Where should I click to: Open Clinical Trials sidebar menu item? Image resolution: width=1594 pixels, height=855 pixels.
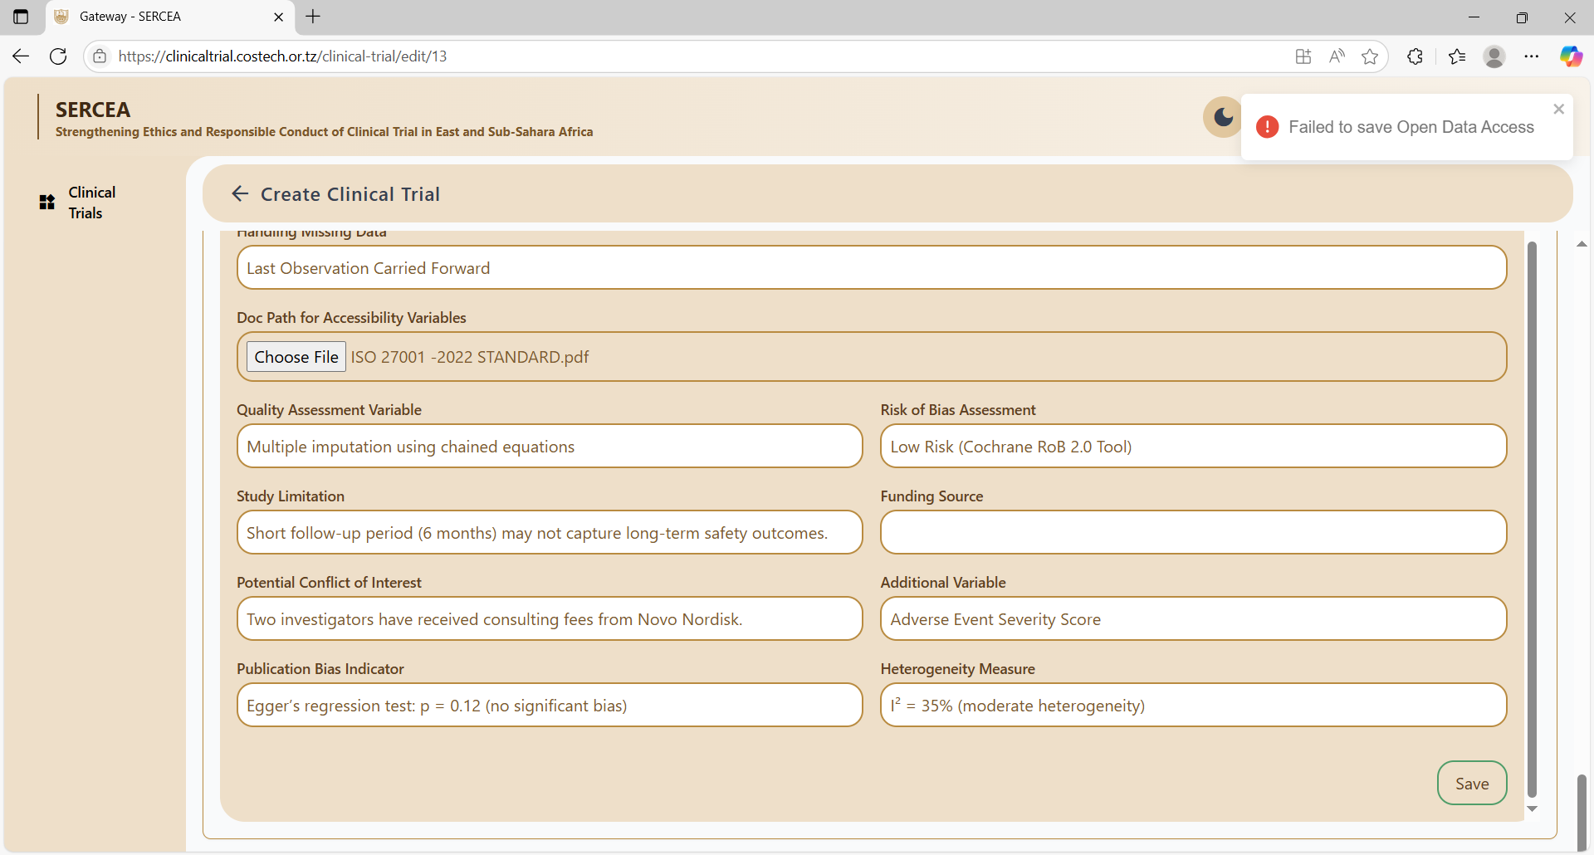[x=91, y=203]
